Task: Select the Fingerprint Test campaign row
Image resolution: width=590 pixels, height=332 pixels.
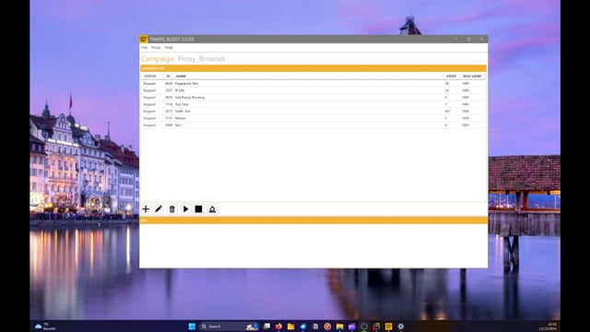Action: (x=313, y=84)
